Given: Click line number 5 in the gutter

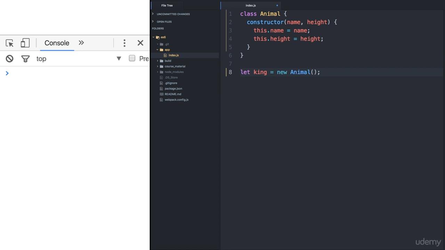Looking at the screenshot, I should 230,47.
